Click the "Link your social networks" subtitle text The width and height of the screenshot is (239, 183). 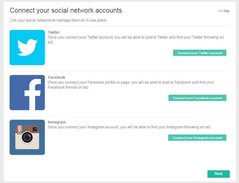click(58, 20)
